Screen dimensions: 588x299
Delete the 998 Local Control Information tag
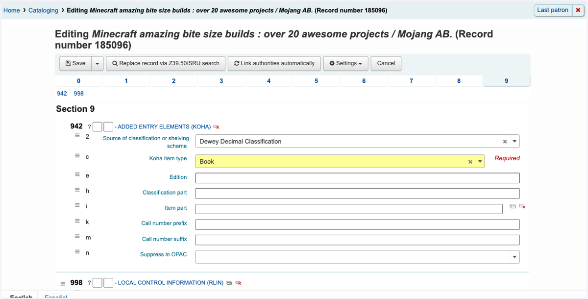[x=239, y=283]
